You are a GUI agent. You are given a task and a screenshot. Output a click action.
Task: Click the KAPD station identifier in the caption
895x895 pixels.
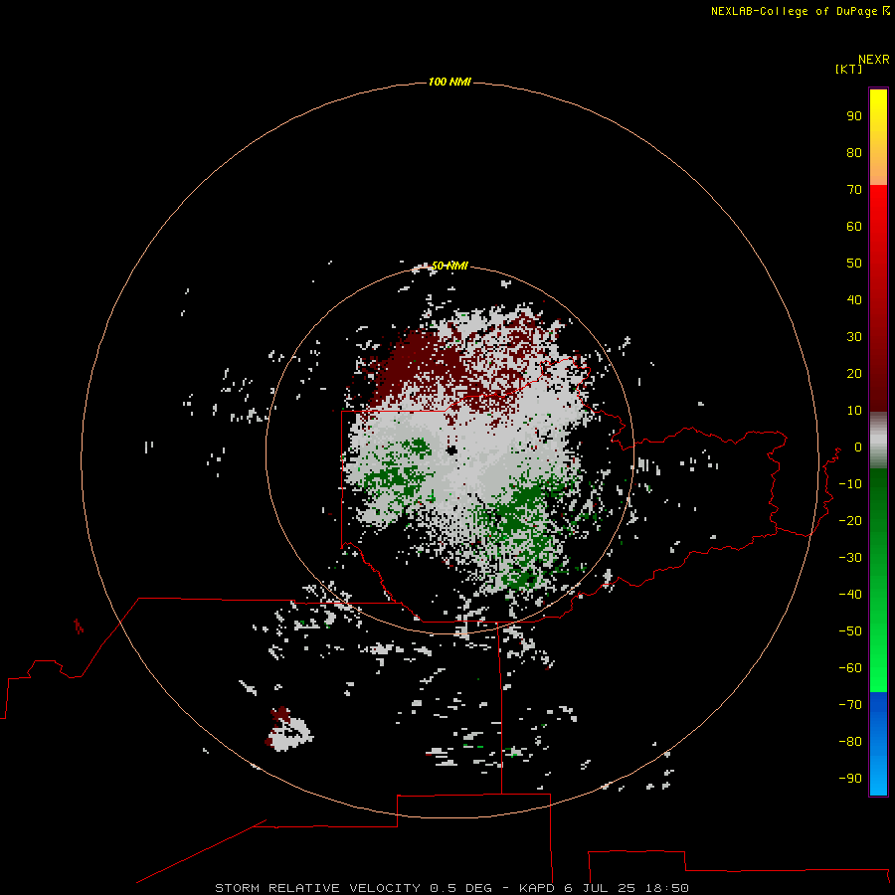pos(537,888)
